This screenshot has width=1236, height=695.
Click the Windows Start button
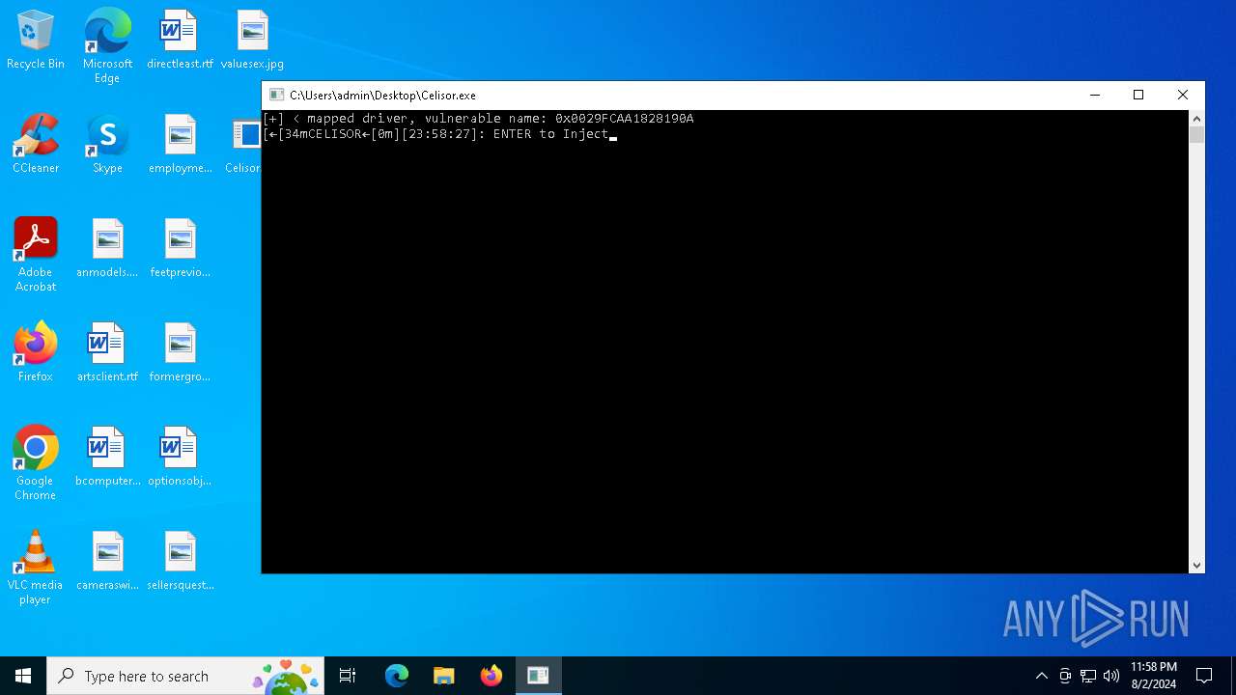(23, 676)
